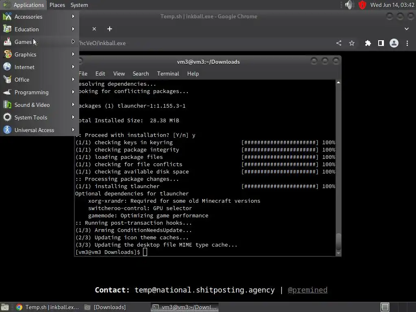The width and height of the screenshot is (416, 312).
Task: Open a new Chrome tab
Action: pyautogui.click(x=110, y=29)
